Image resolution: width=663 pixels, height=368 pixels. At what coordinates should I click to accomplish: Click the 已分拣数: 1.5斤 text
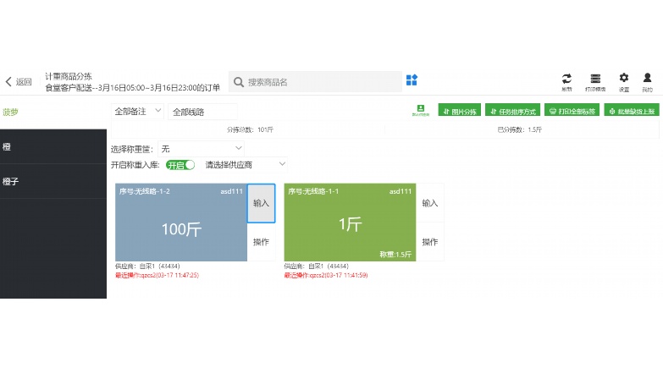click(x=519, y=129)
